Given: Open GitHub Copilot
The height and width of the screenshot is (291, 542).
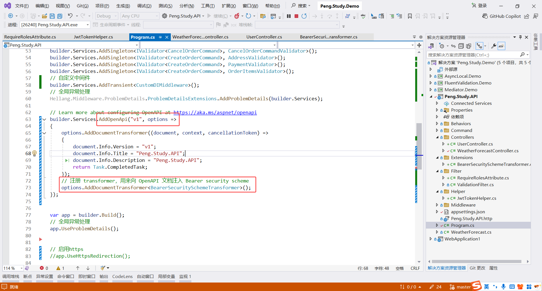Looking at the screenshot, I should coord(502,16).
